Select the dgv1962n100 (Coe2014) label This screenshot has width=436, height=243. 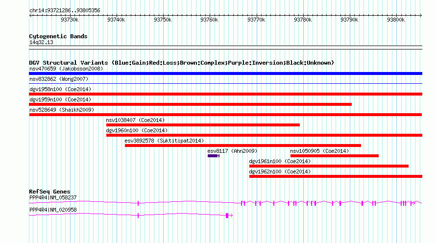click(280, 171)
